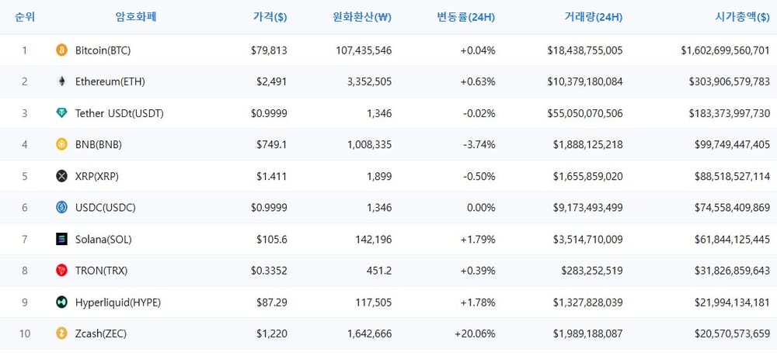Image resolution: width=777 pixels, height=356 pixels.
Task: Click the Bitcoin orange coin icon
Action: click(x=61, y=50)
